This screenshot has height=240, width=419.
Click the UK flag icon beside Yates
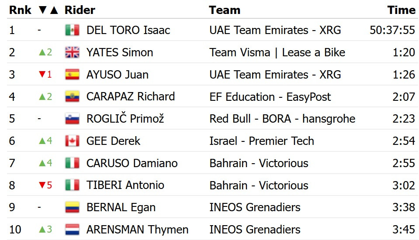(72, 52)
